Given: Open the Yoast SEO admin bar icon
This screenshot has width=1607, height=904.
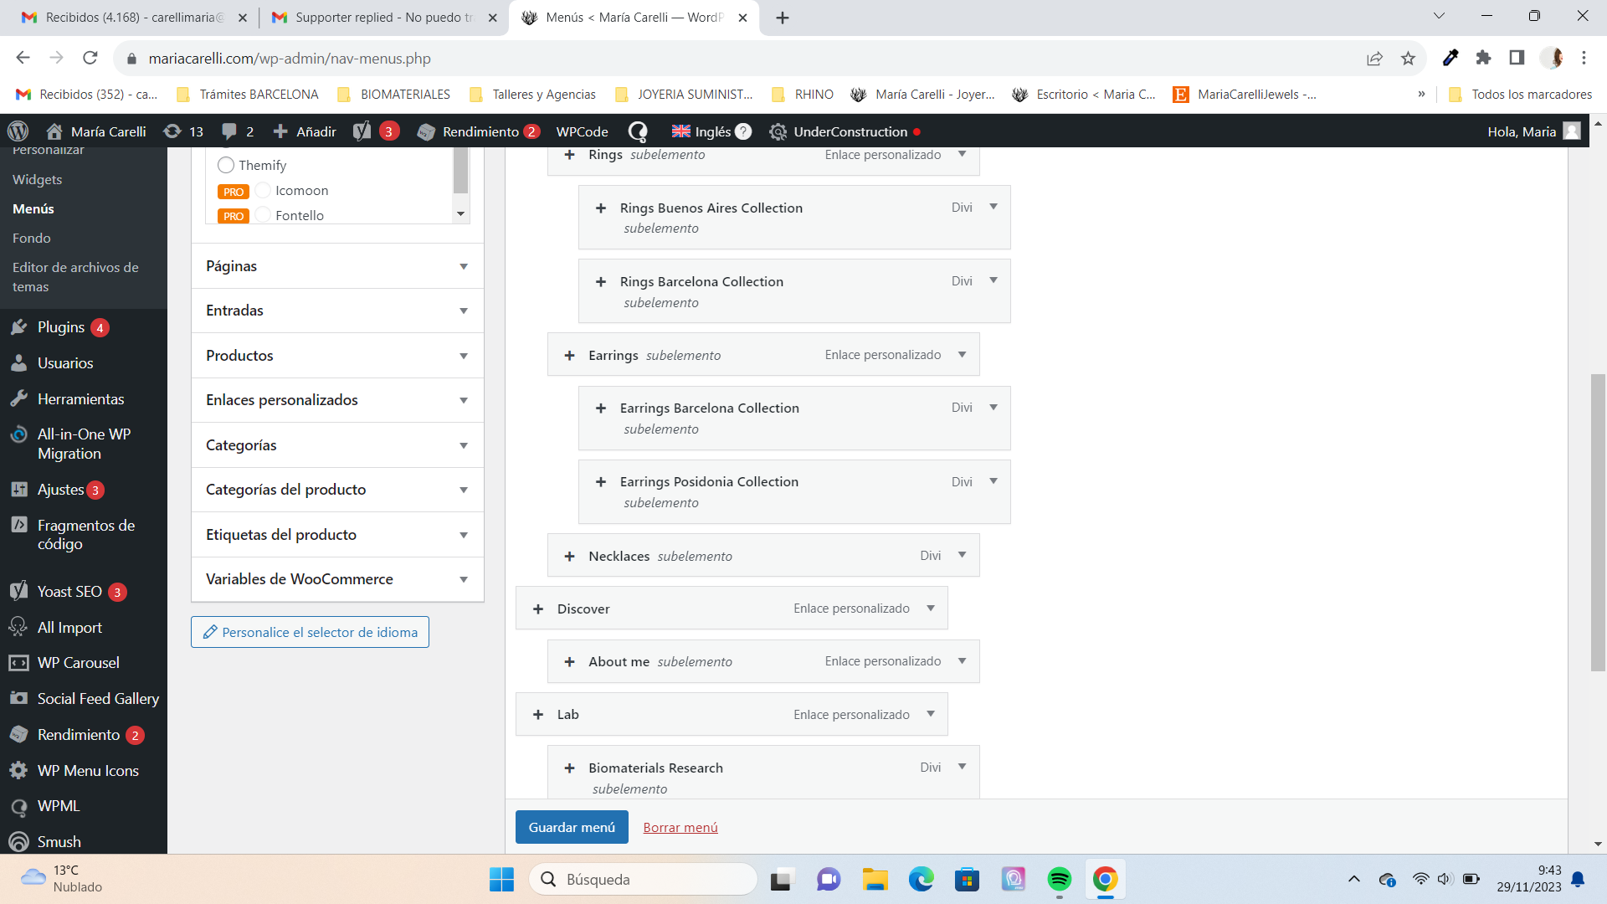Looking at the screenshot, I should click(x=362, y=131).
